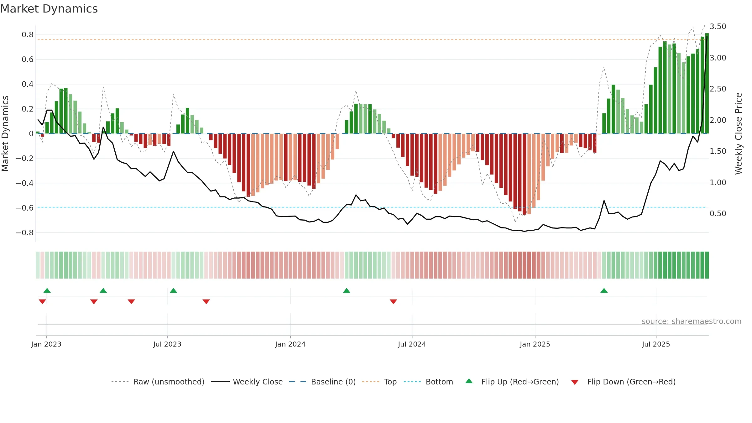This screenshot has height=423, width=752.
Task: Toggle the Weekly Close legend entry
Action: click(247, 382)
